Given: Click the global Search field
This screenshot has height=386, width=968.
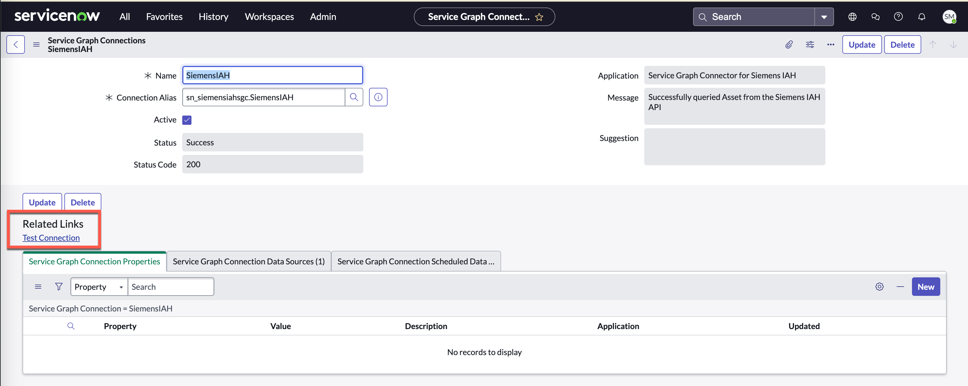Looking at the screenshot, I should 754,17.
